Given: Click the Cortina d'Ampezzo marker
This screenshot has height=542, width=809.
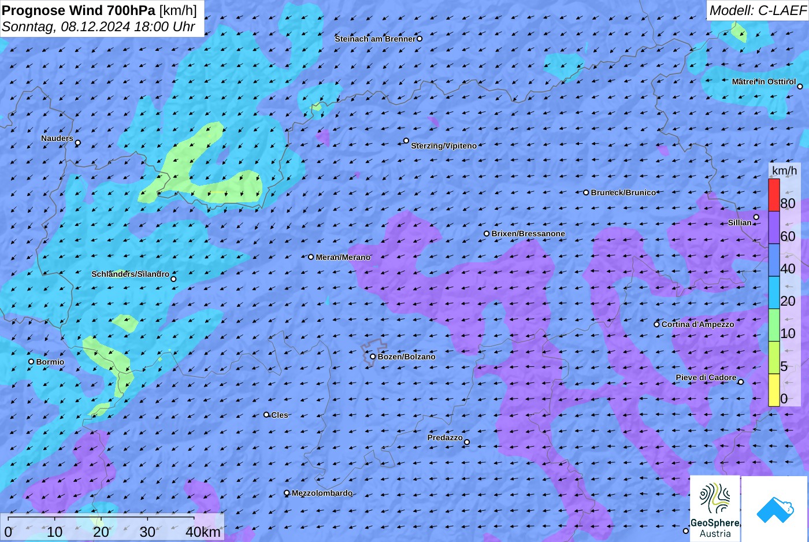Looking at the screenshot, I should click(x=656, y=324).
